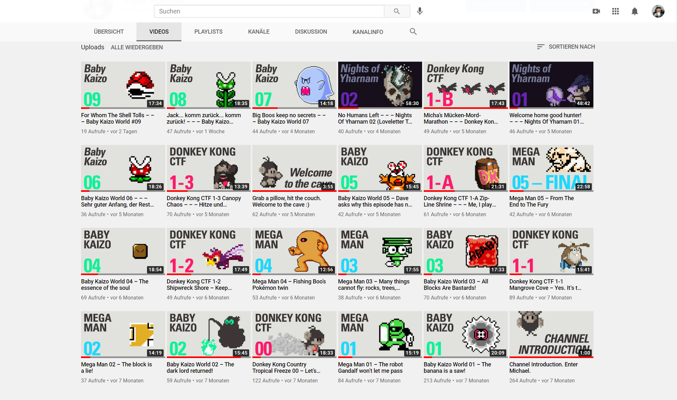The width and height of the screenshot is (677, 400).
Task: Click title No Humans Left
Action: click(375, 118)
